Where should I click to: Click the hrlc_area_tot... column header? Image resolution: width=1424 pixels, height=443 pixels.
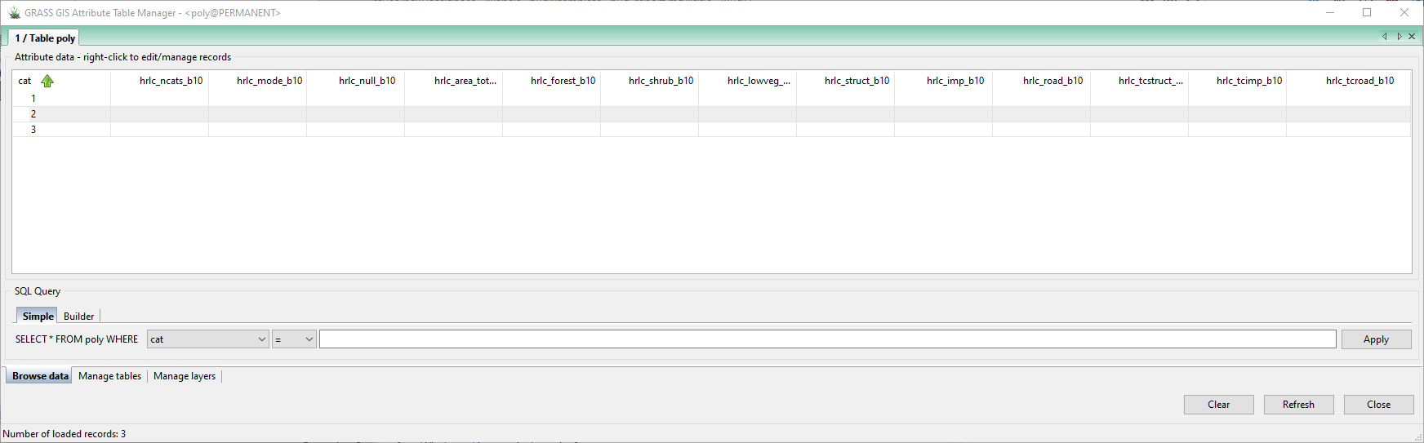pyautogui.click(x=453, y=81)
